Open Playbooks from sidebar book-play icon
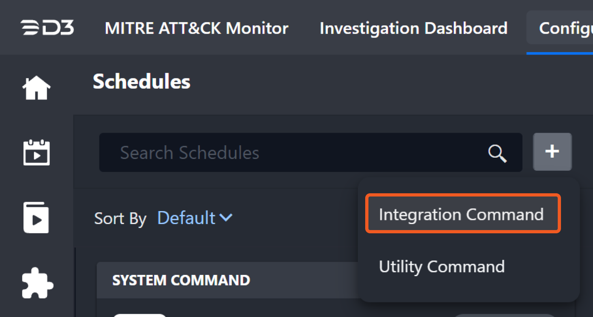Image resolution: width=593 pixels, height=317 pixels. click(36, 218)
